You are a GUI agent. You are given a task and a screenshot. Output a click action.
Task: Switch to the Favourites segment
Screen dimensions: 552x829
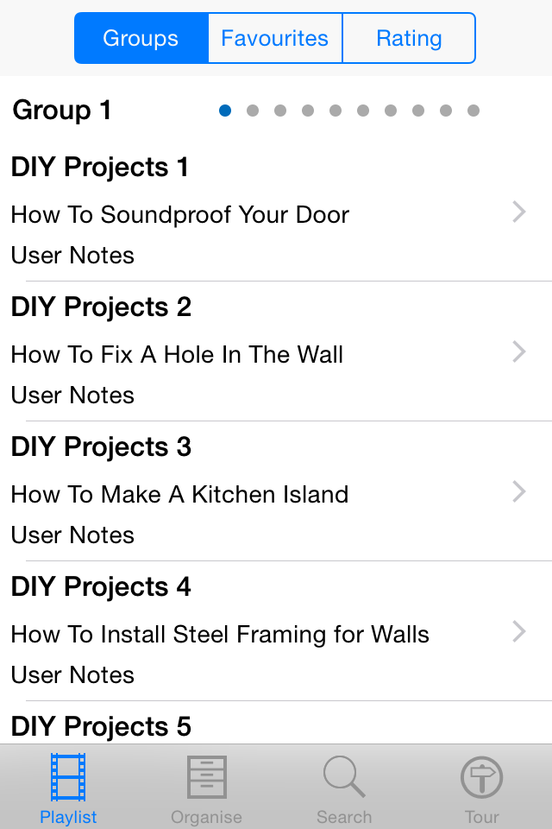275,38
